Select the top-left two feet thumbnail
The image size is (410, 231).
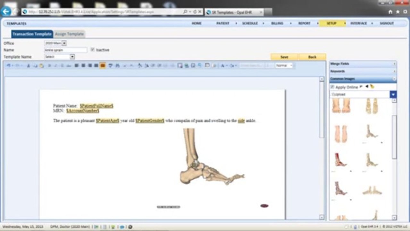tap(341, 106)
